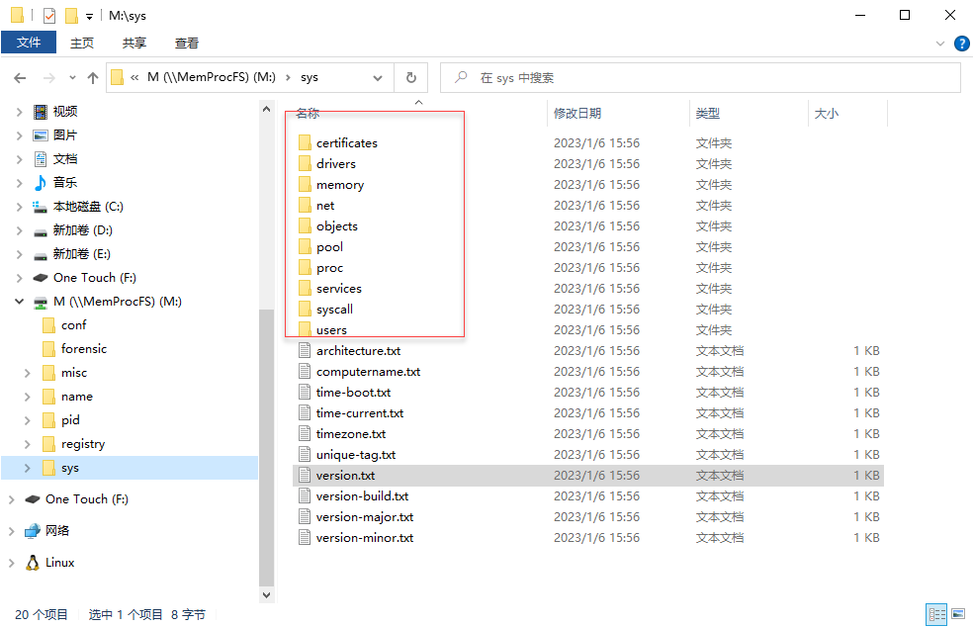This screenshot has height=627, width=974.
Task: Expand the registry folder tree node
Action: tap(28, 444)
